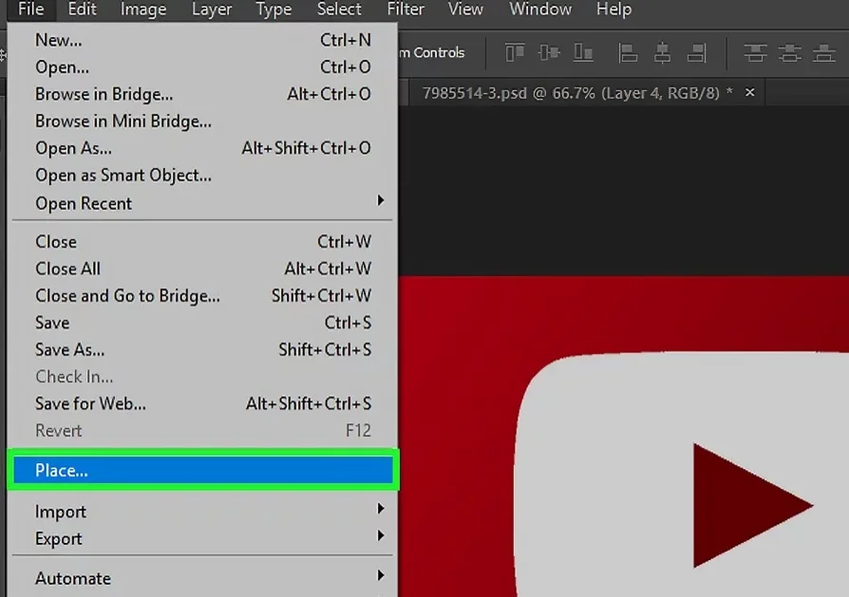Click Align bottom edges icon
The image size is (849, 597).
coord(583,52)
